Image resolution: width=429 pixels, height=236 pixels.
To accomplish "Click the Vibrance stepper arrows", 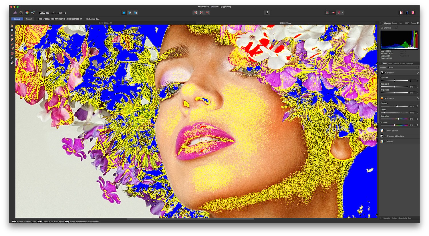I will [417, 125].
